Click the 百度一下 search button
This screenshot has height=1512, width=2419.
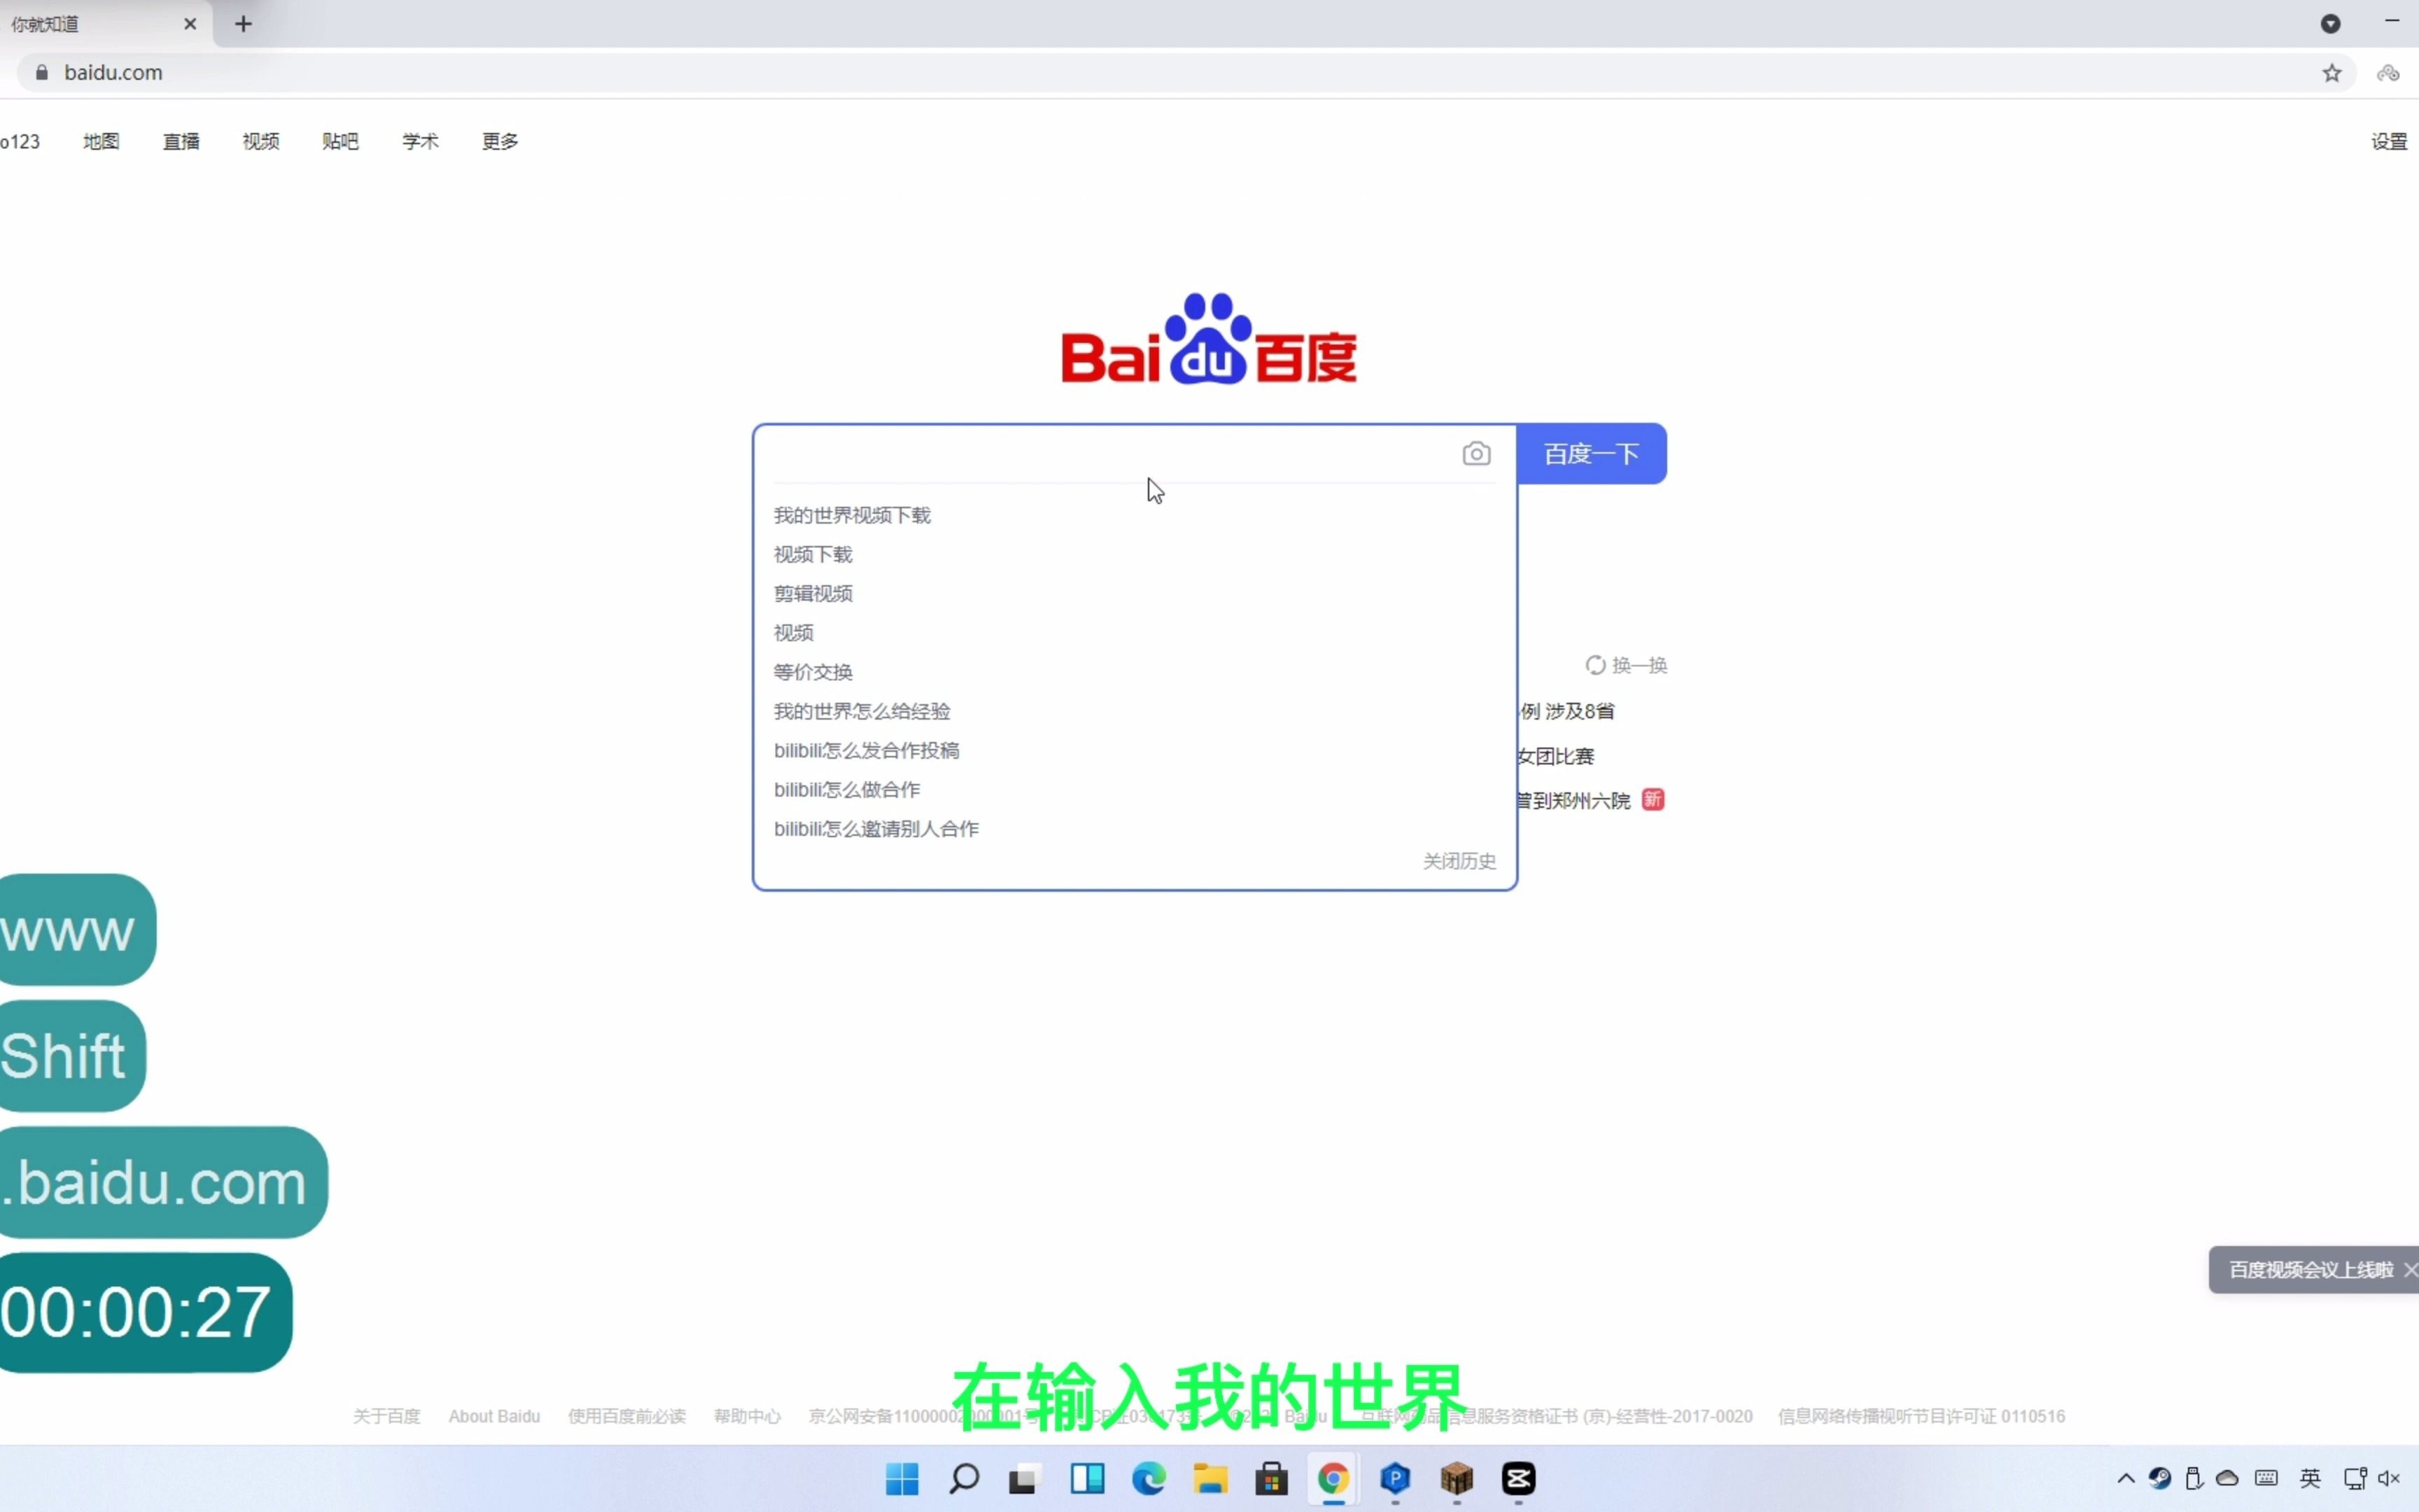[x=1592, y=454]
